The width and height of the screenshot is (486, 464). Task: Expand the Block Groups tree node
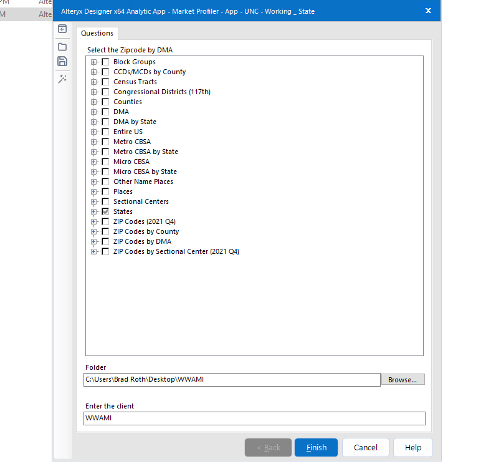[93, 62]
